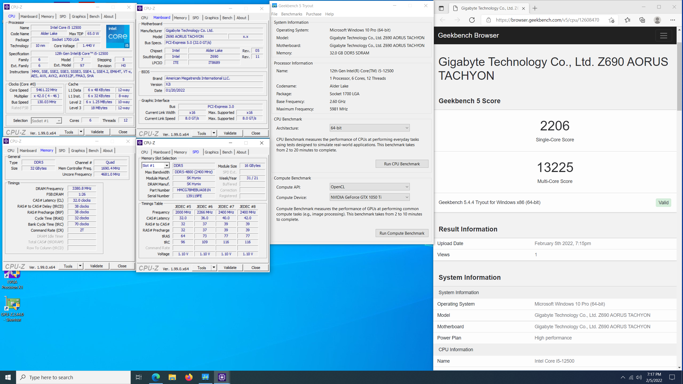Click Validate in CPU tab window
Viewport: 683px width, 384px height.
[x=97, y=132]
